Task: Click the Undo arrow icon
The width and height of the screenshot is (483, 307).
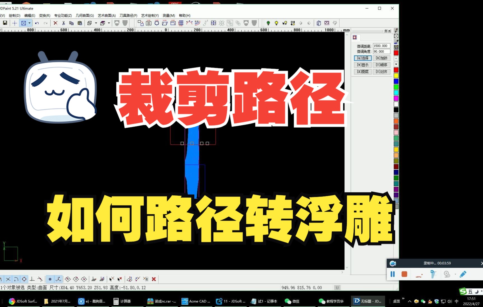Action: pyautogui.click(x=37, y=23)
